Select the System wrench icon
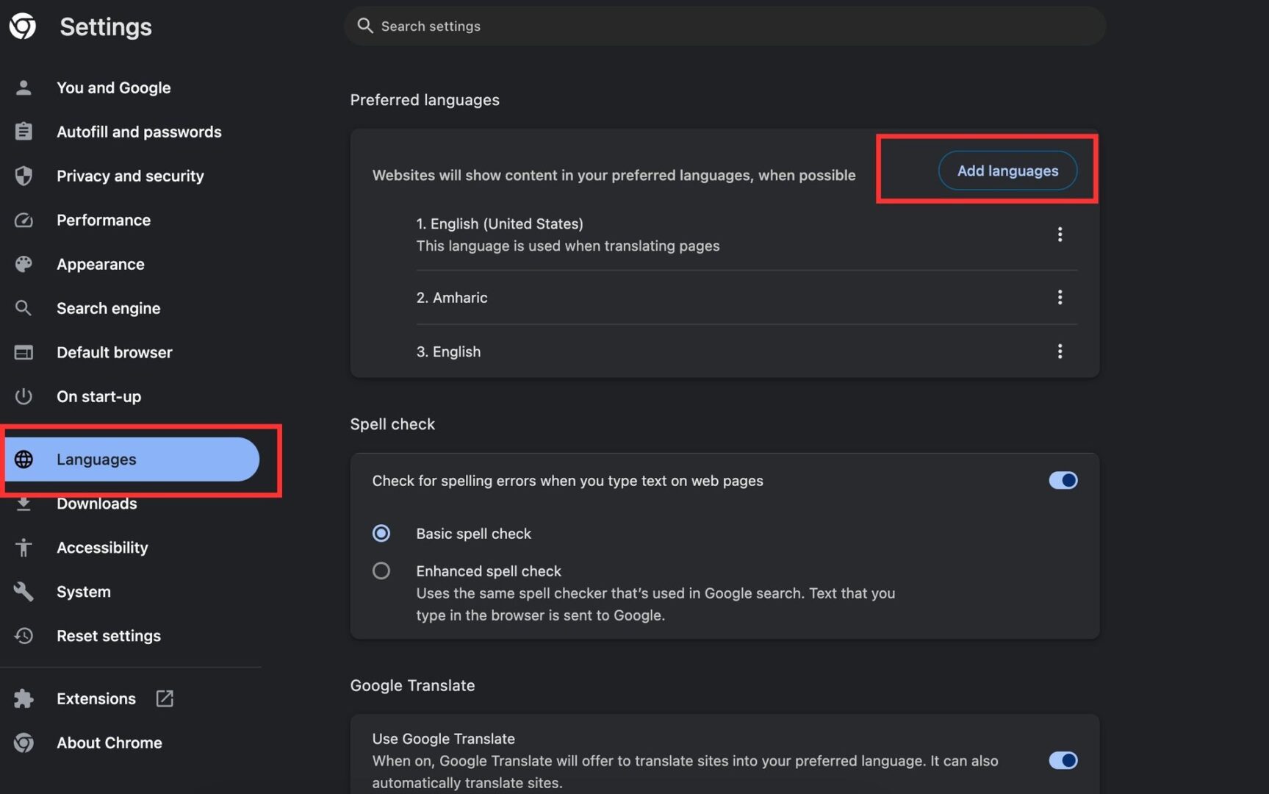The height and width of the screenshot is (794, 1269). [24, 591]
